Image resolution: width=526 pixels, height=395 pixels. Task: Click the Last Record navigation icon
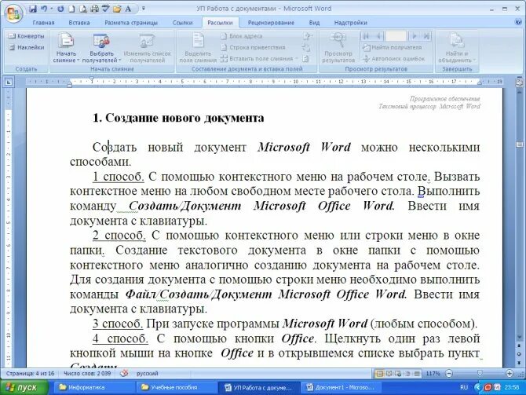point(427,36)
